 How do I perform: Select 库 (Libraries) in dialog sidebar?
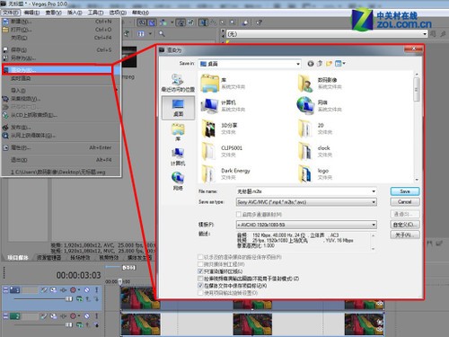coord(178,132)
